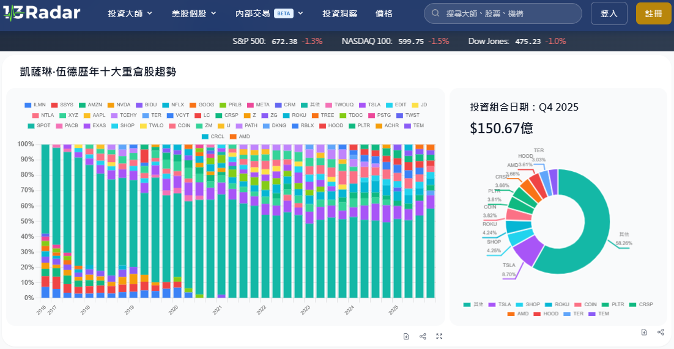
Task: Download the portfolio donut chart file
Action: pos(644,332)
